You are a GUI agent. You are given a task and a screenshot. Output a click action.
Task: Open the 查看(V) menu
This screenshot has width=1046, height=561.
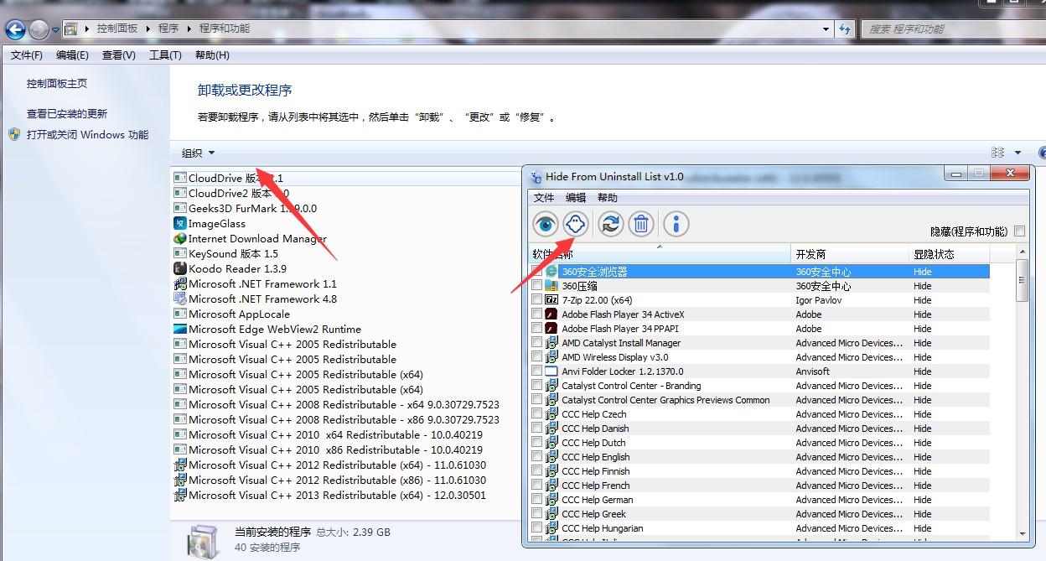tap(119, 55)
